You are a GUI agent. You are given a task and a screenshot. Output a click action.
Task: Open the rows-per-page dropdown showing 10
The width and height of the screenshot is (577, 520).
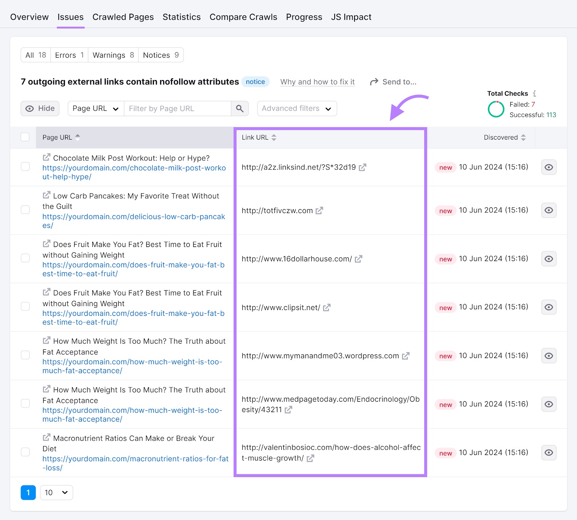[56, 492]
